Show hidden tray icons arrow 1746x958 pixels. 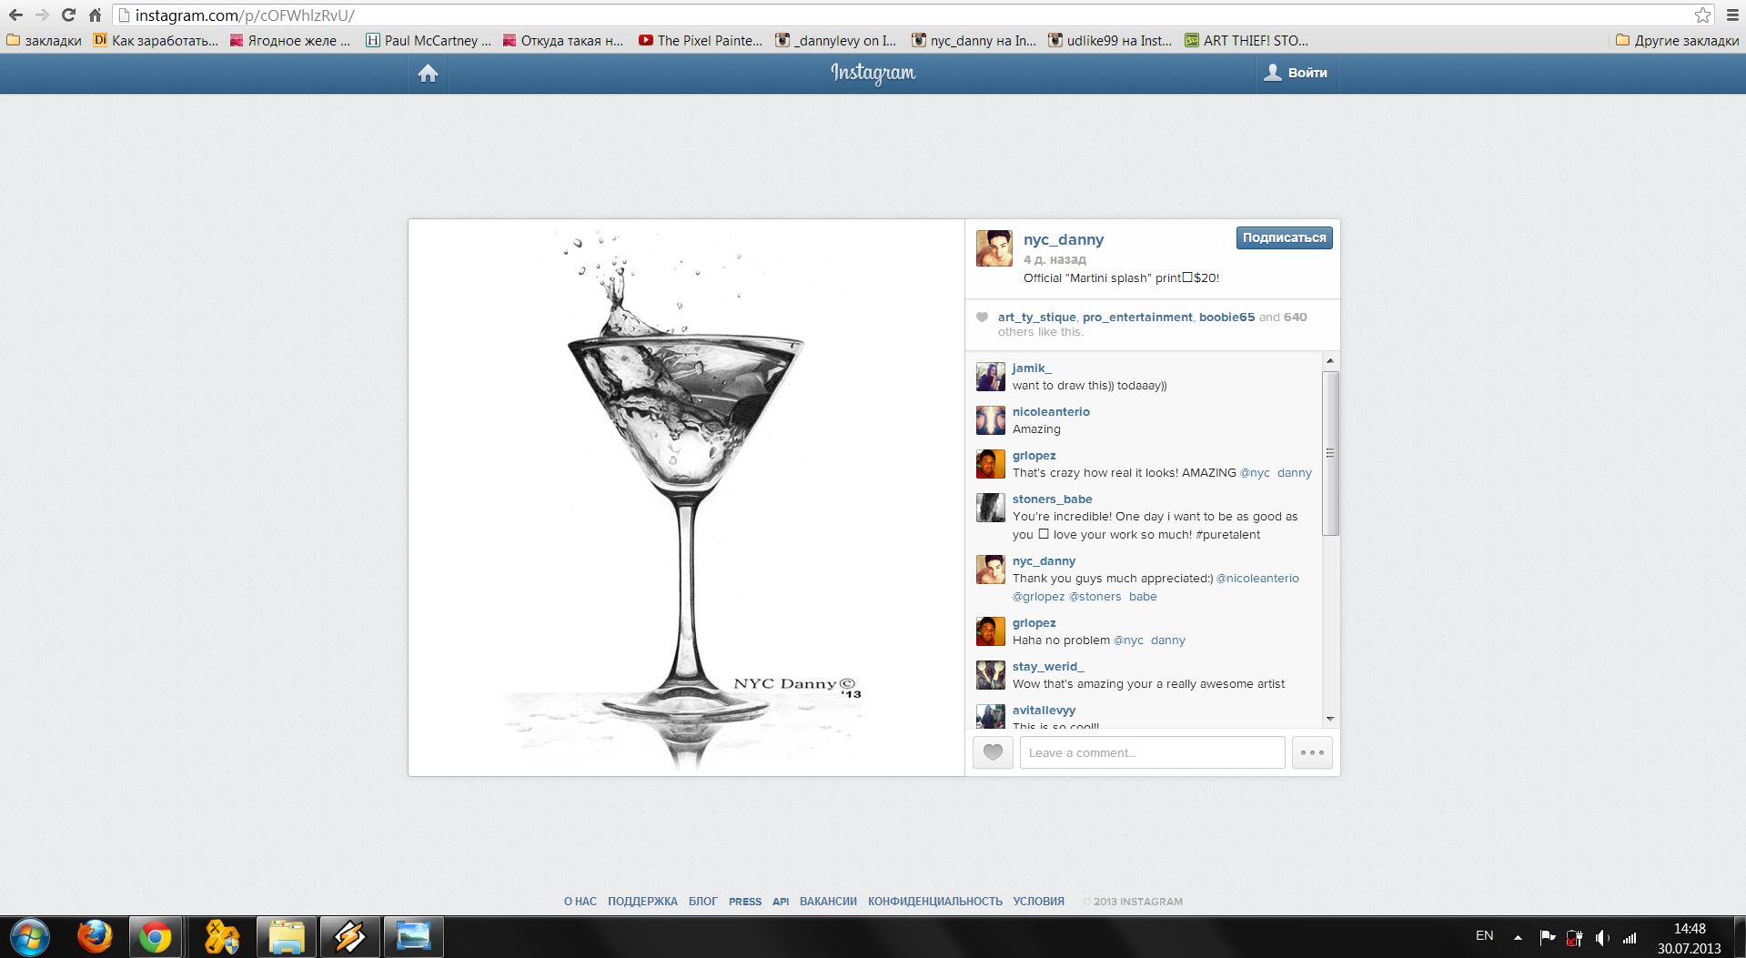click(x=1518, y=937)
